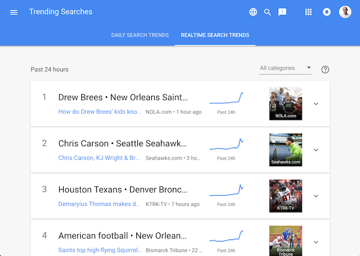Click the NOLA.com thumbnail image
The width and height of the screenshot is (360, 256).
click(x=285, y=104)
